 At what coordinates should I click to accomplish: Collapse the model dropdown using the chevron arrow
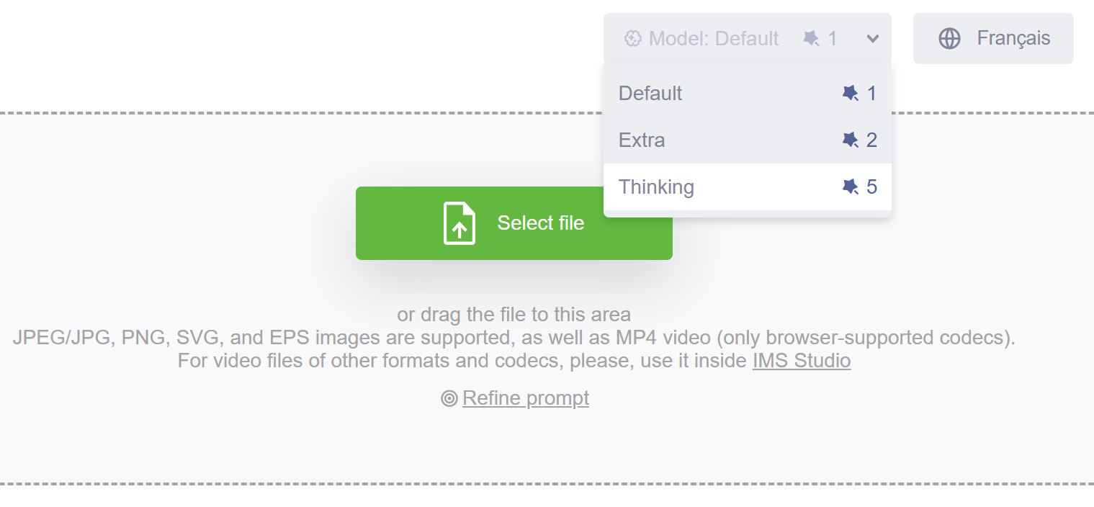[873, 39]
